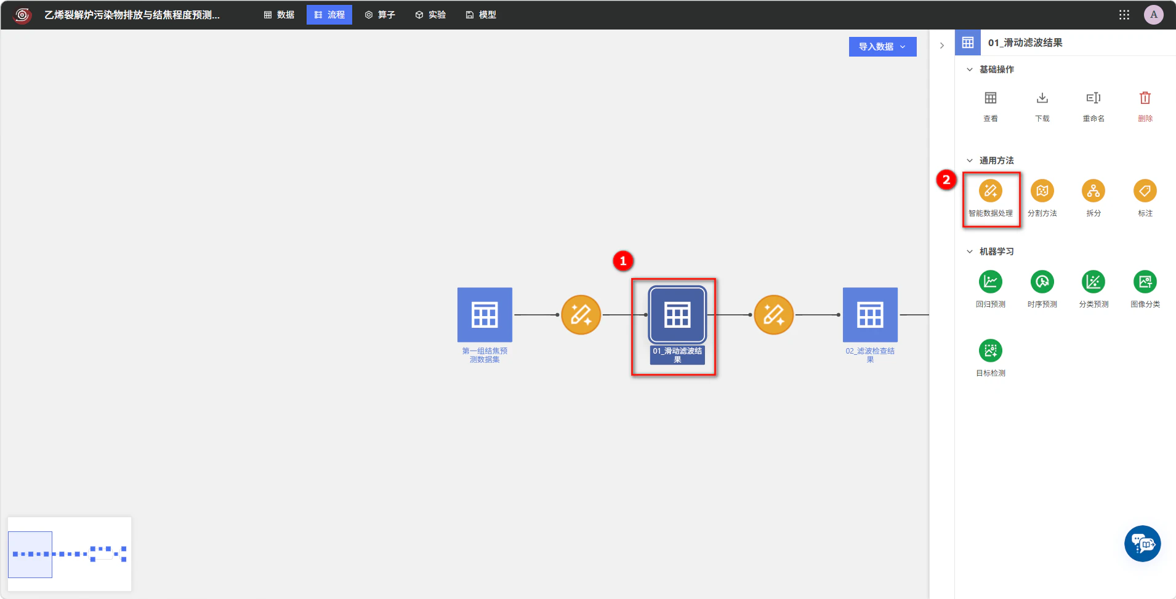Select the 拆分 split icon
This screenshot has height=599, width=1176.
click(1093, 191)
